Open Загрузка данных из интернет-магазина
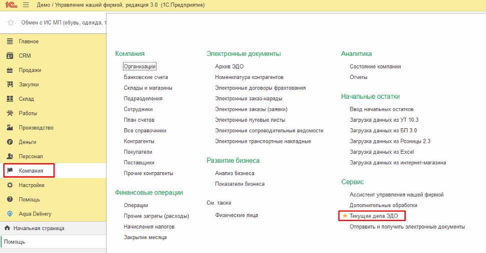This screenshot has width=486, height=253. pyautogui.click(x=397, y=162)
